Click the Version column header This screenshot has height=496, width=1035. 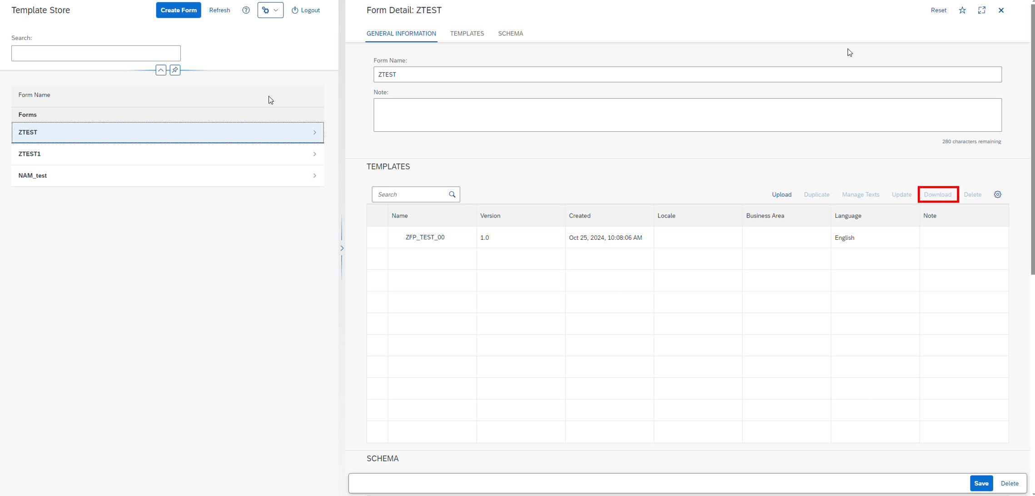[x=521, y=216]
